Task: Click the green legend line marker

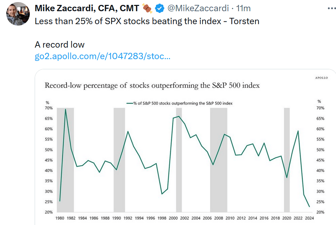Action: 129,104
